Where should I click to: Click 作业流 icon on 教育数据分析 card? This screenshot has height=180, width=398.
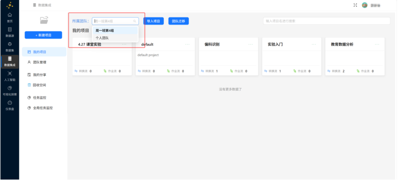[x=358, y=71]
